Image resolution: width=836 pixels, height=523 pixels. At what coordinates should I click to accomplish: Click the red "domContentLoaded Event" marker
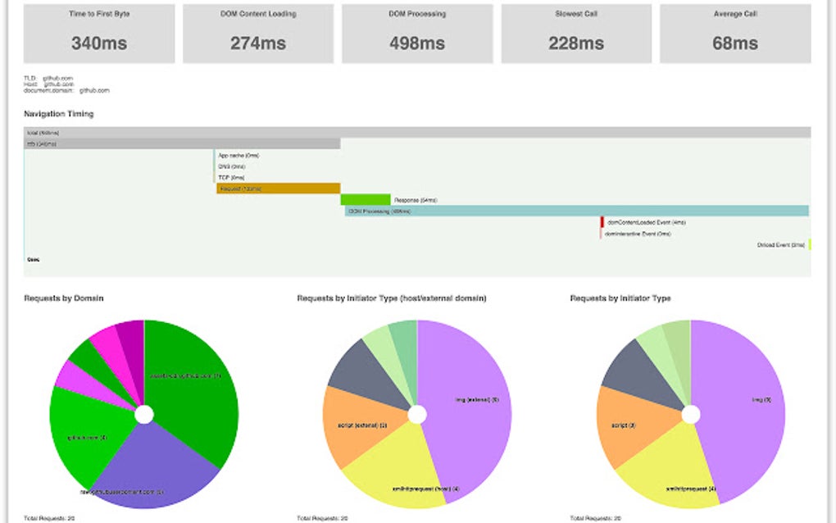coord(601,222)
